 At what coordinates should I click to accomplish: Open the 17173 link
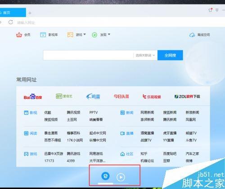point(49,161)
